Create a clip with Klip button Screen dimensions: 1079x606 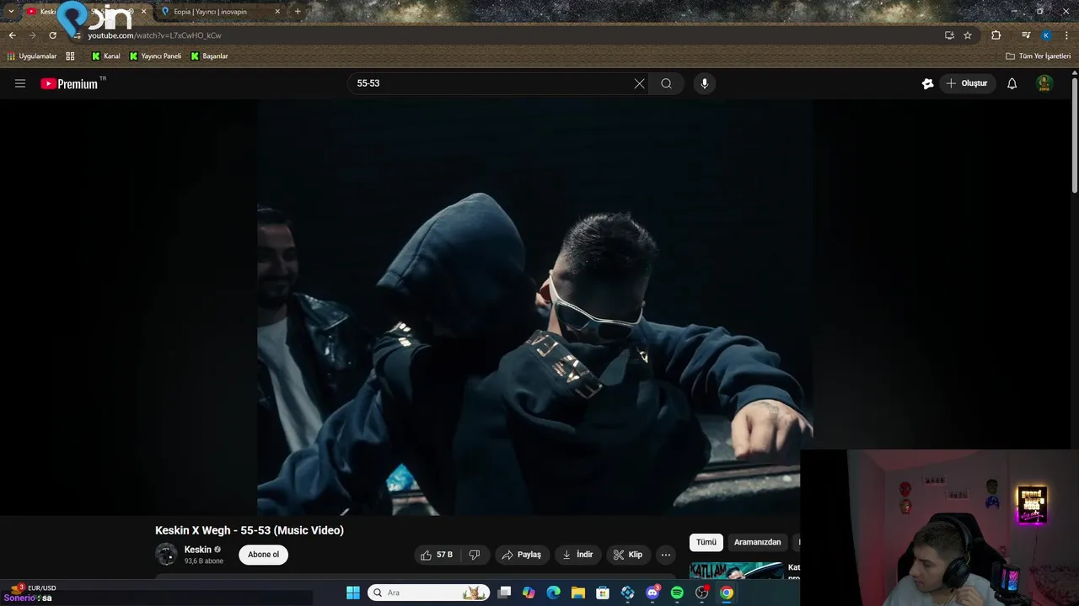click(x=628, y=555)
